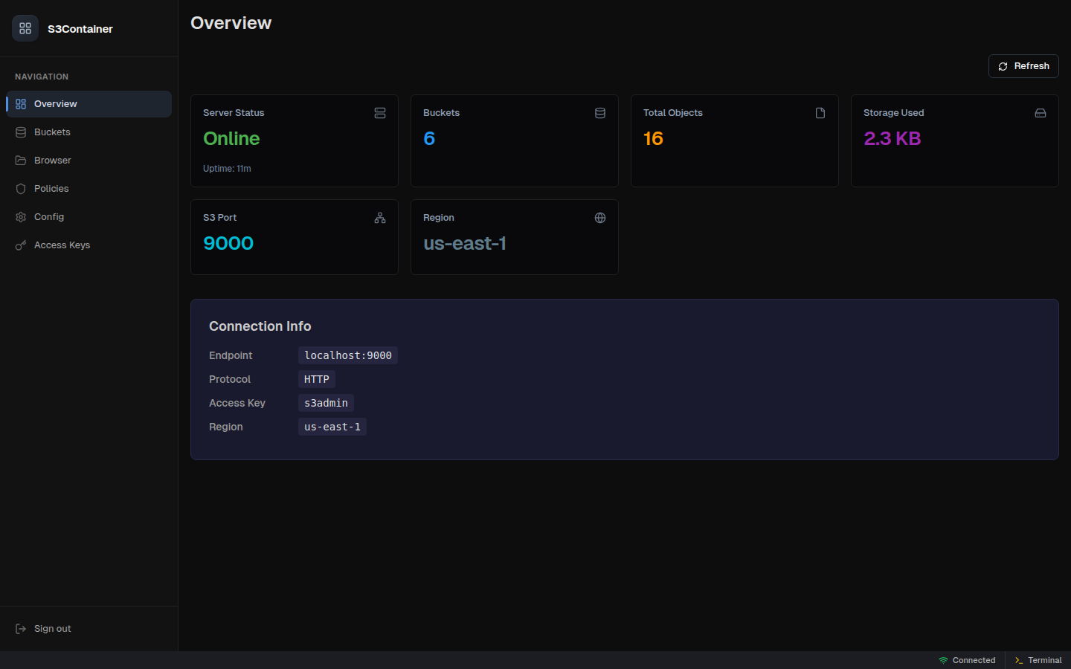The image size is (1071, 669).
Task: Click the globe icon on the Region card
Action: 600,217
